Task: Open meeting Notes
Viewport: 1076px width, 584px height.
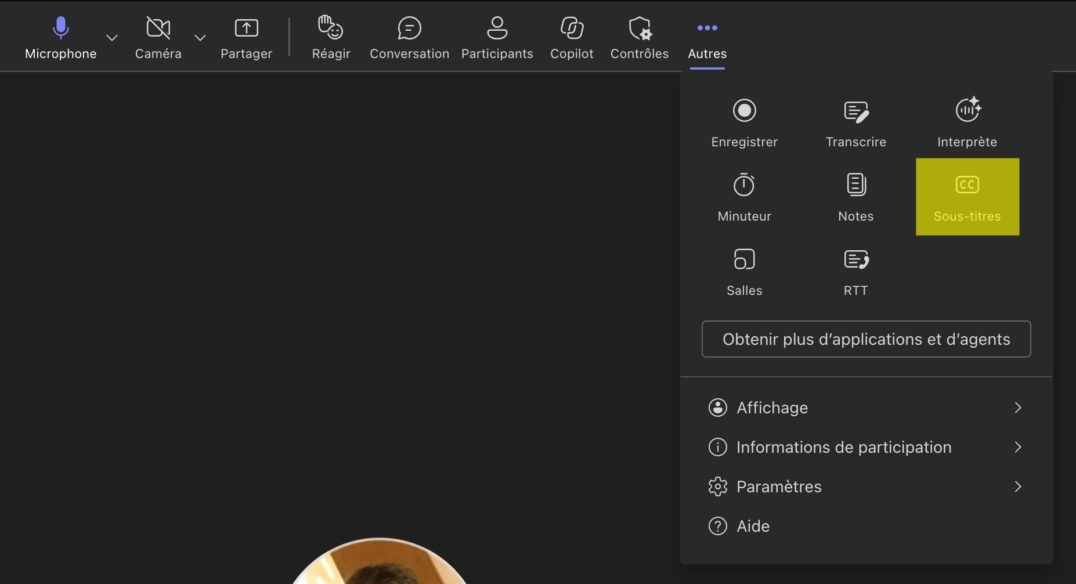Action: (856, 197)
